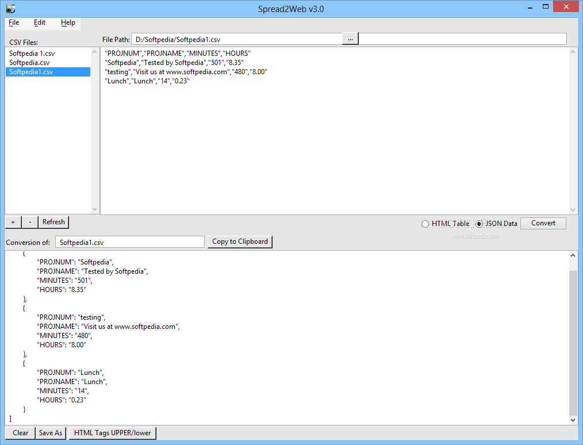Click CSV row '"Lunch","Lunch","14","0.23"'

pos(147,81)
